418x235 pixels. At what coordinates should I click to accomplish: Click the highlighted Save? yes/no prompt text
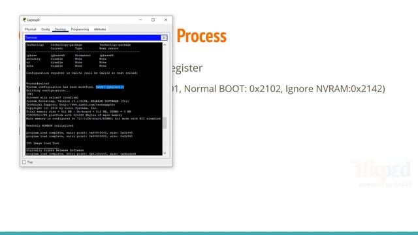[110, 87]
